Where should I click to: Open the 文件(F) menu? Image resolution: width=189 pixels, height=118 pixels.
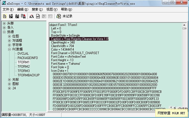8,9
